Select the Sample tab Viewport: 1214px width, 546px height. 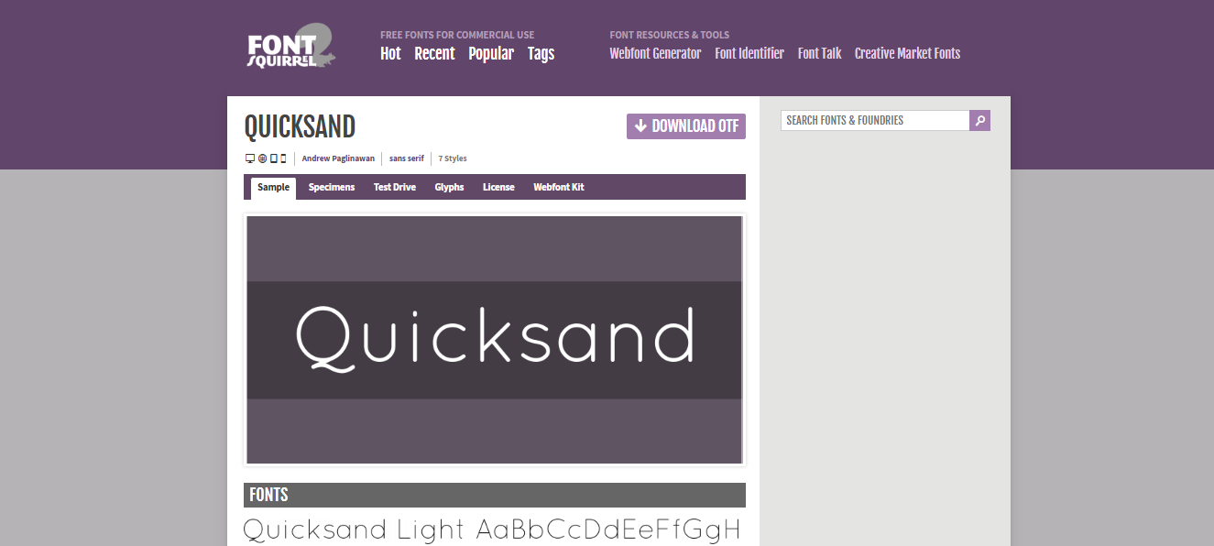[x=273, y=187]
